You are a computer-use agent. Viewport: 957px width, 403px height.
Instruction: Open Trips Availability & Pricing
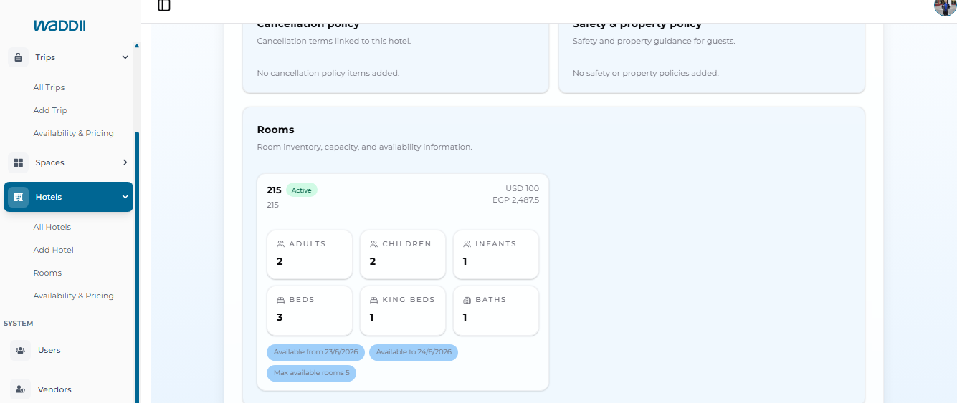pos(73,133)
